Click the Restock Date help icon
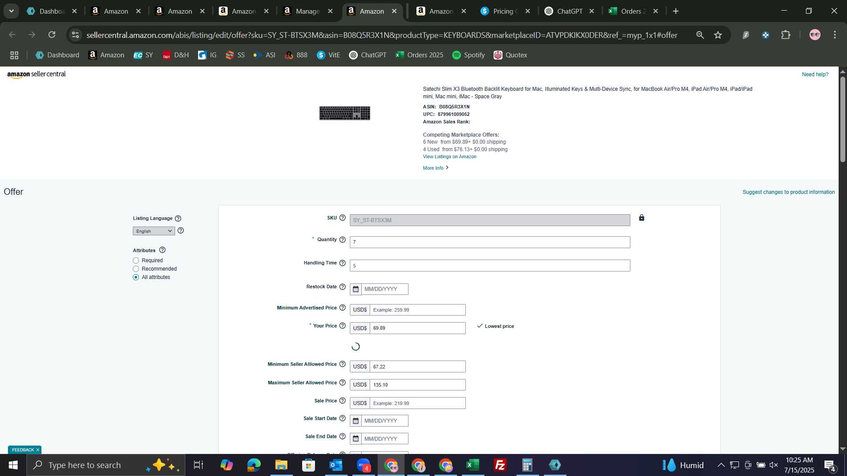Screen dimensions: 847x476 coord(342,287)
